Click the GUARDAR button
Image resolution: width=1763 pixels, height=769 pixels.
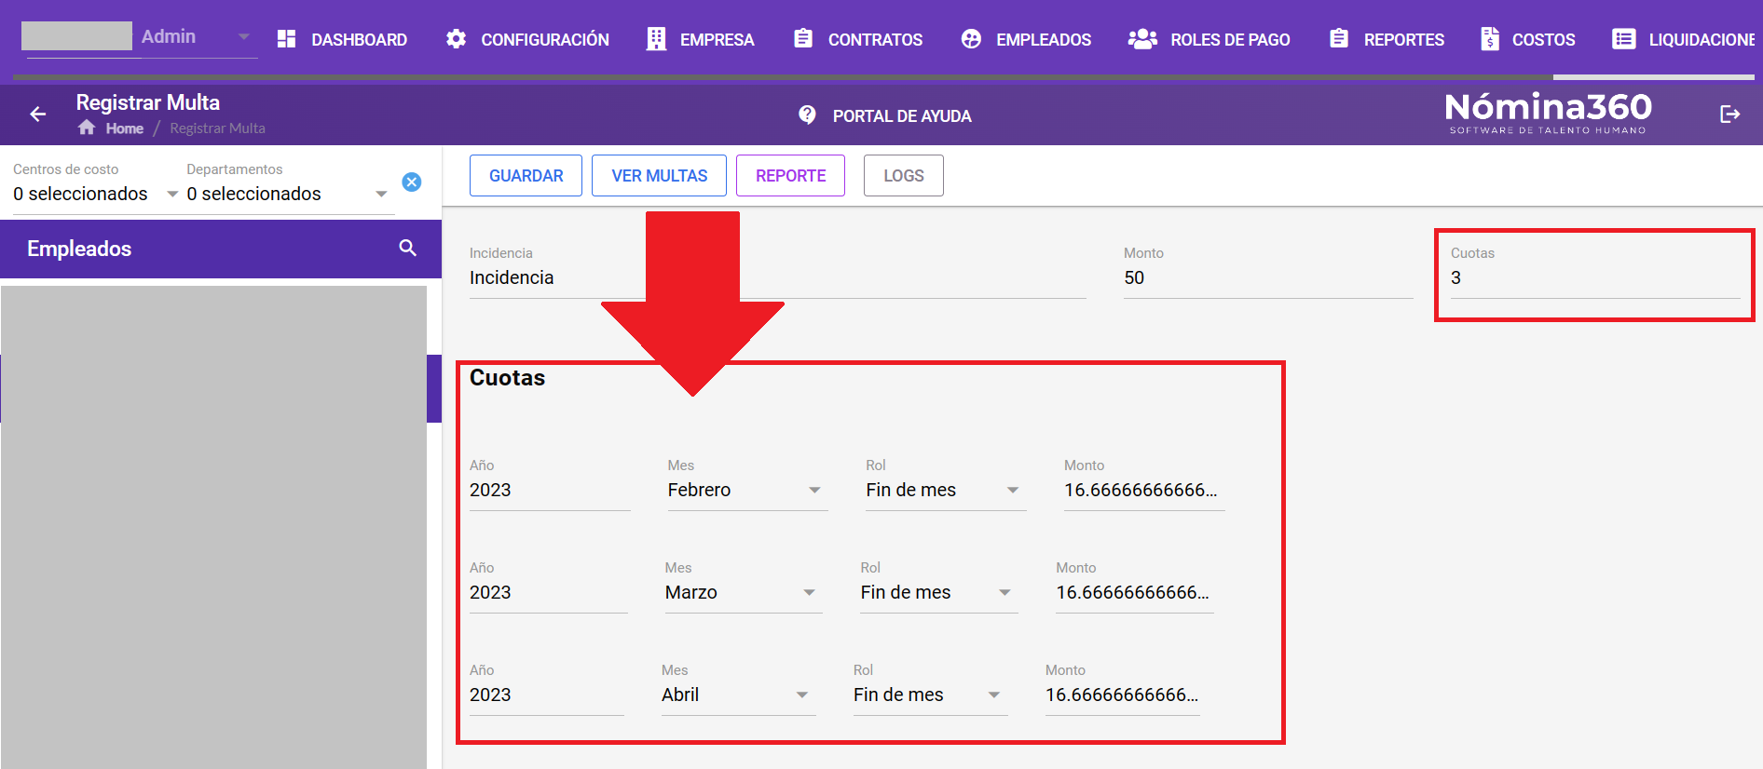coord(526,175)
